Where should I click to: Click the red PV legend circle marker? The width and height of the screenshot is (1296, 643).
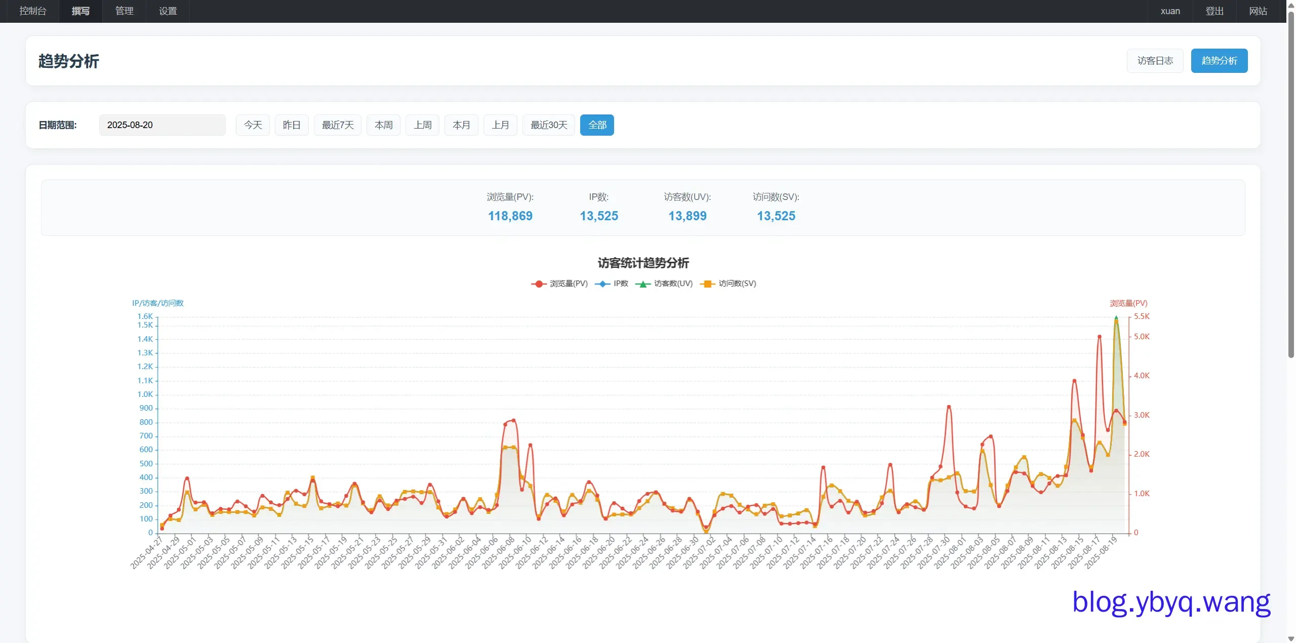point(539,284)
